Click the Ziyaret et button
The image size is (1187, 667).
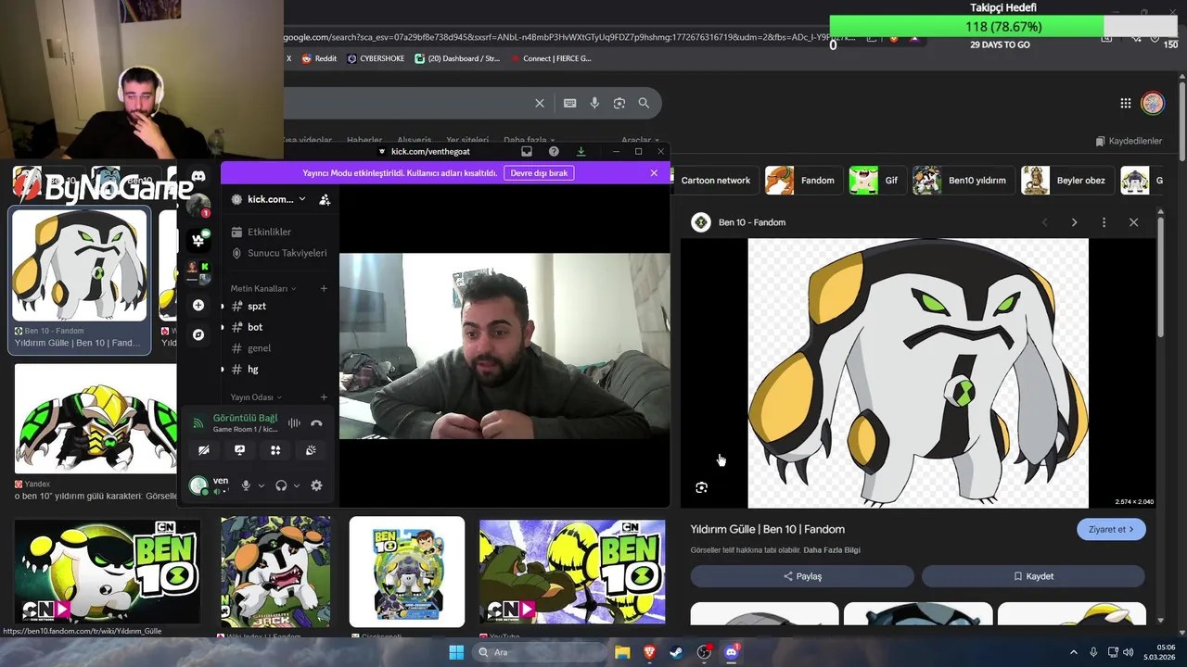[x=1111, y=529]
